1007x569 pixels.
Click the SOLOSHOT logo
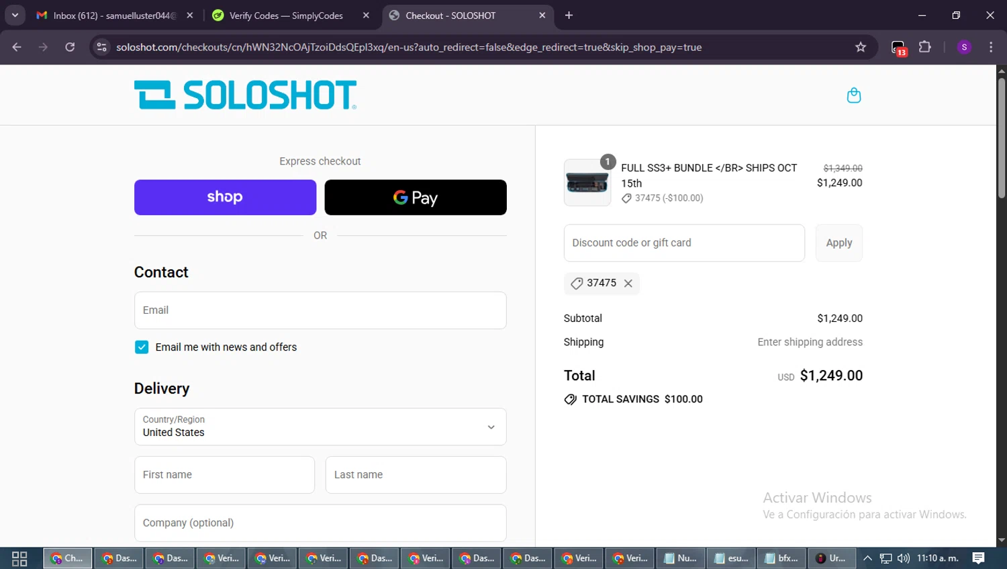coord(245,95)
